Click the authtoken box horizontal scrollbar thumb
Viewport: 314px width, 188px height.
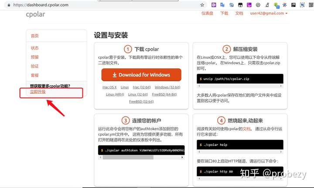[x=128, y=158]
